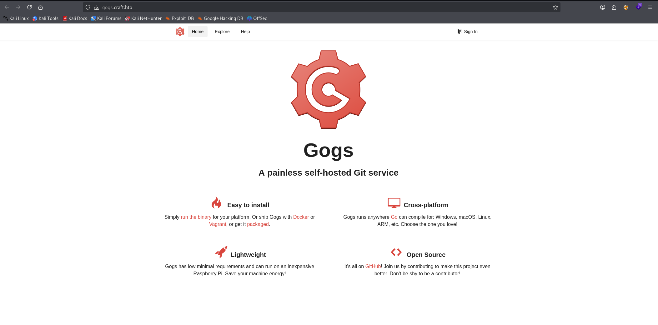
Task: Click the flame Easy to install icon
Action: click(x=216, y=202)
